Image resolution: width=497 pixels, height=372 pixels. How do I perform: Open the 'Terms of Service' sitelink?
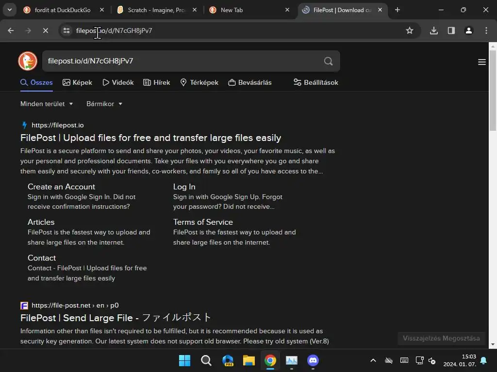click(x=203, y=222)
